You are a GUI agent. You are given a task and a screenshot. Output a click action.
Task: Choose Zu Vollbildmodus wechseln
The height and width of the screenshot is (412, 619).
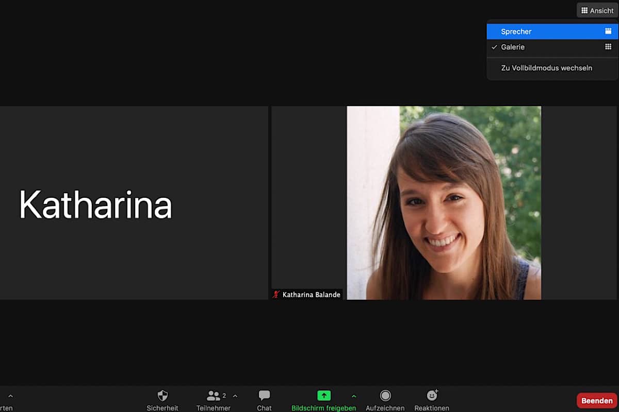point(546,68)
